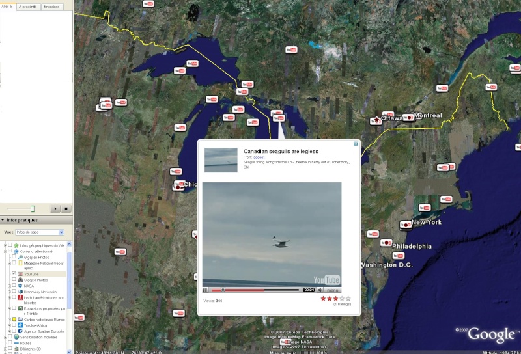Click the Bâtiments 3D layer icon
Viewport: 521px width, 354px height.
coord(16,349)
